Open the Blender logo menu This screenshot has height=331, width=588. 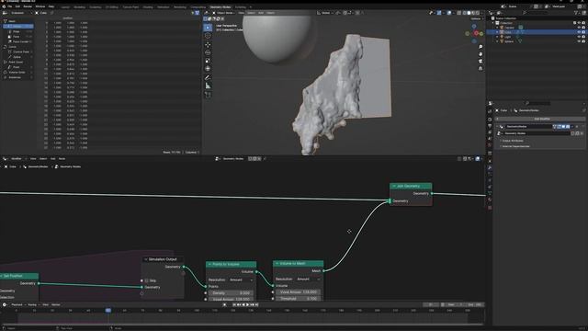4,6
